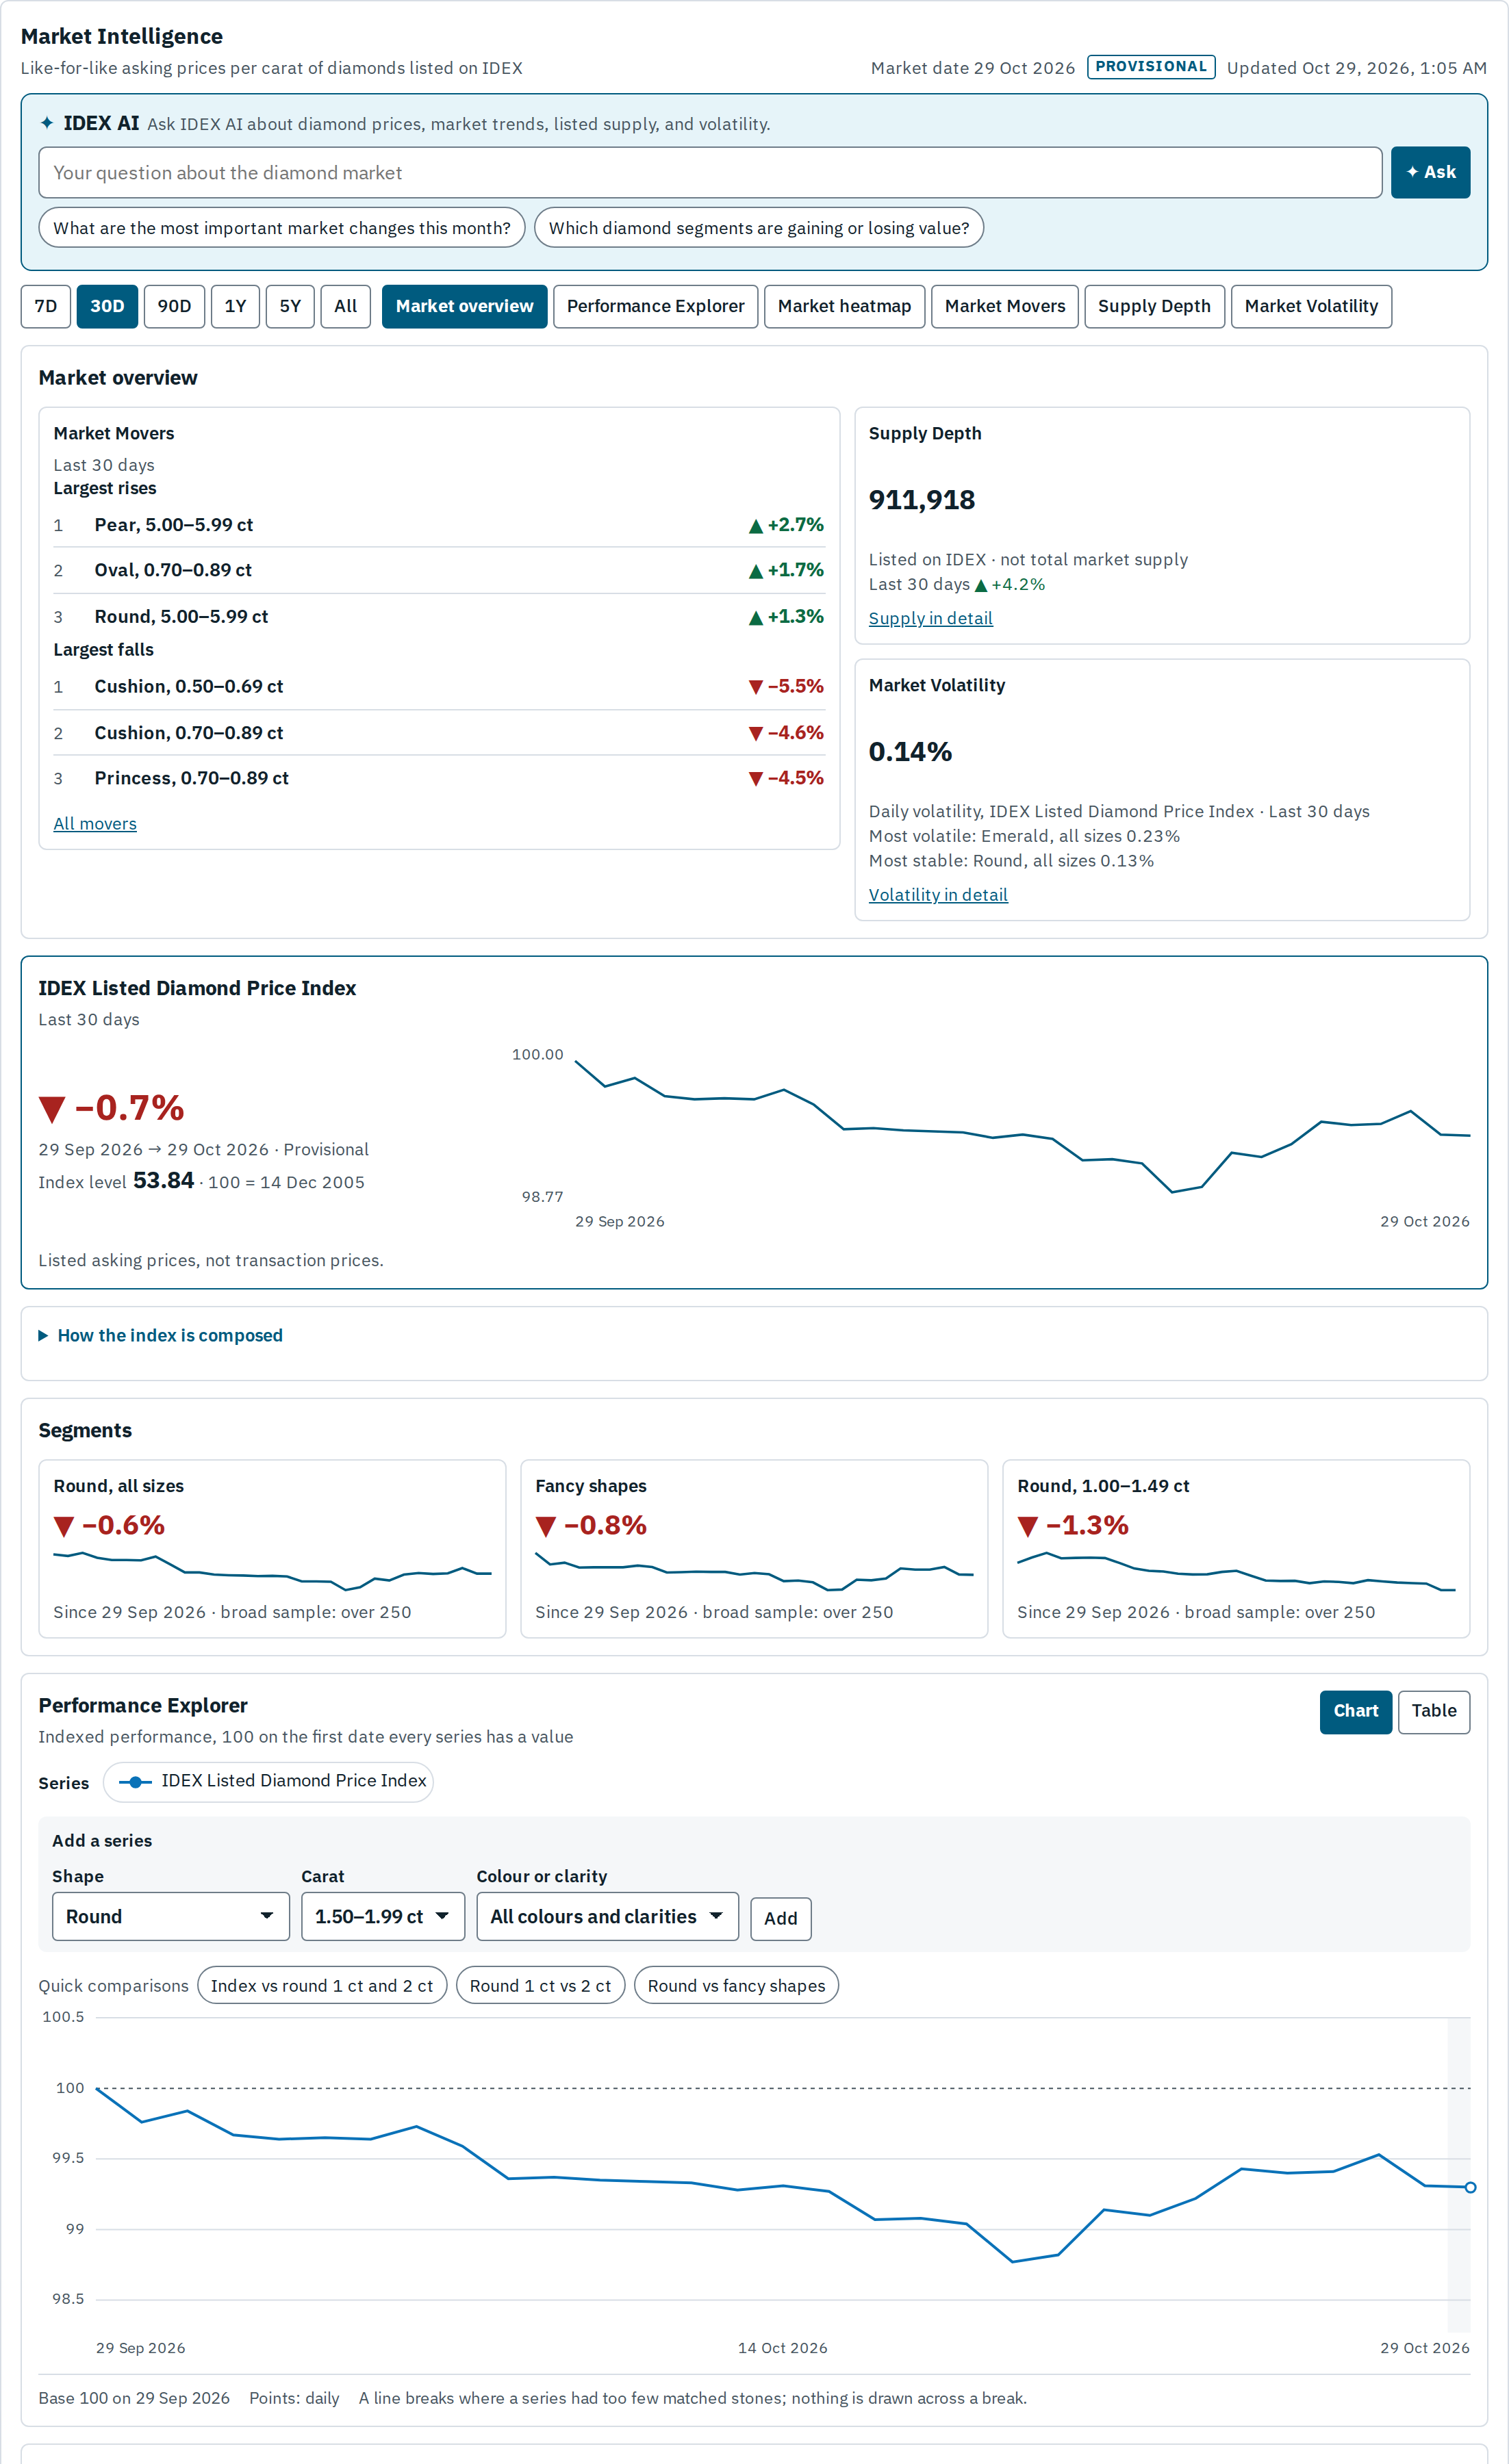The width and height of the screenshot is (1509, 2464).
Task: Select the 5Y time range
Action: (290, 306)
